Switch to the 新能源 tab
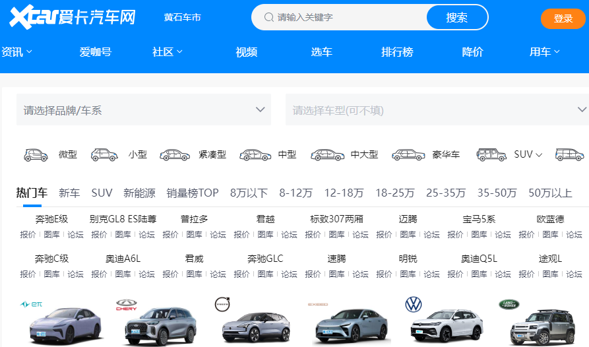The height and width of the screenshot is (347, 589). [x=139, y=193]
